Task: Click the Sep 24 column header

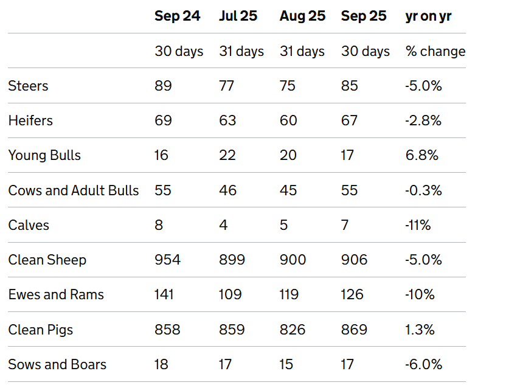Action: pos(177,16)
